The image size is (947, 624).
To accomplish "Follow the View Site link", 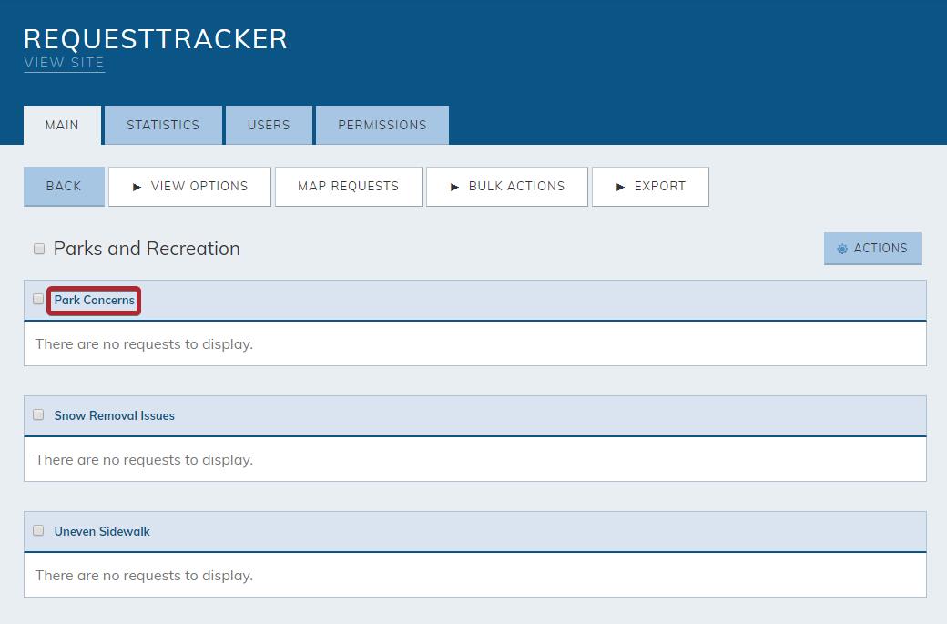I will click(x=64, y=63).
